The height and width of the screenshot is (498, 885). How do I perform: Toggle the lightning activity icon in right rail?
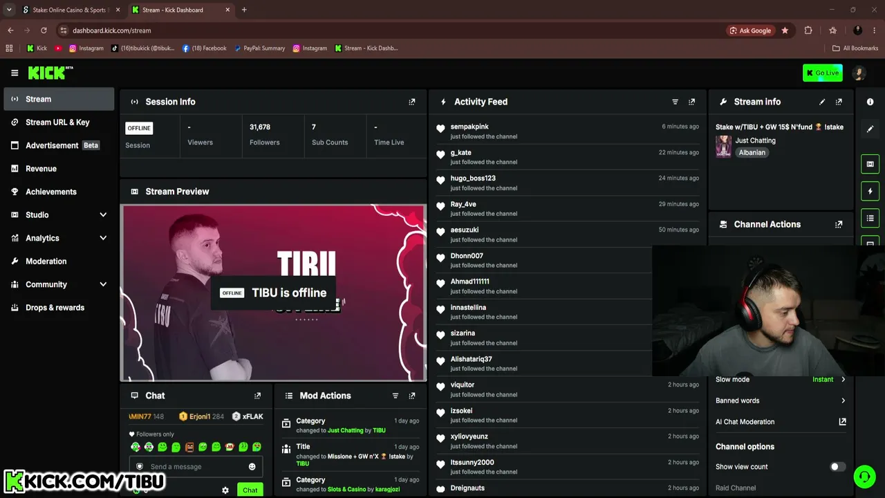(870, 191)
